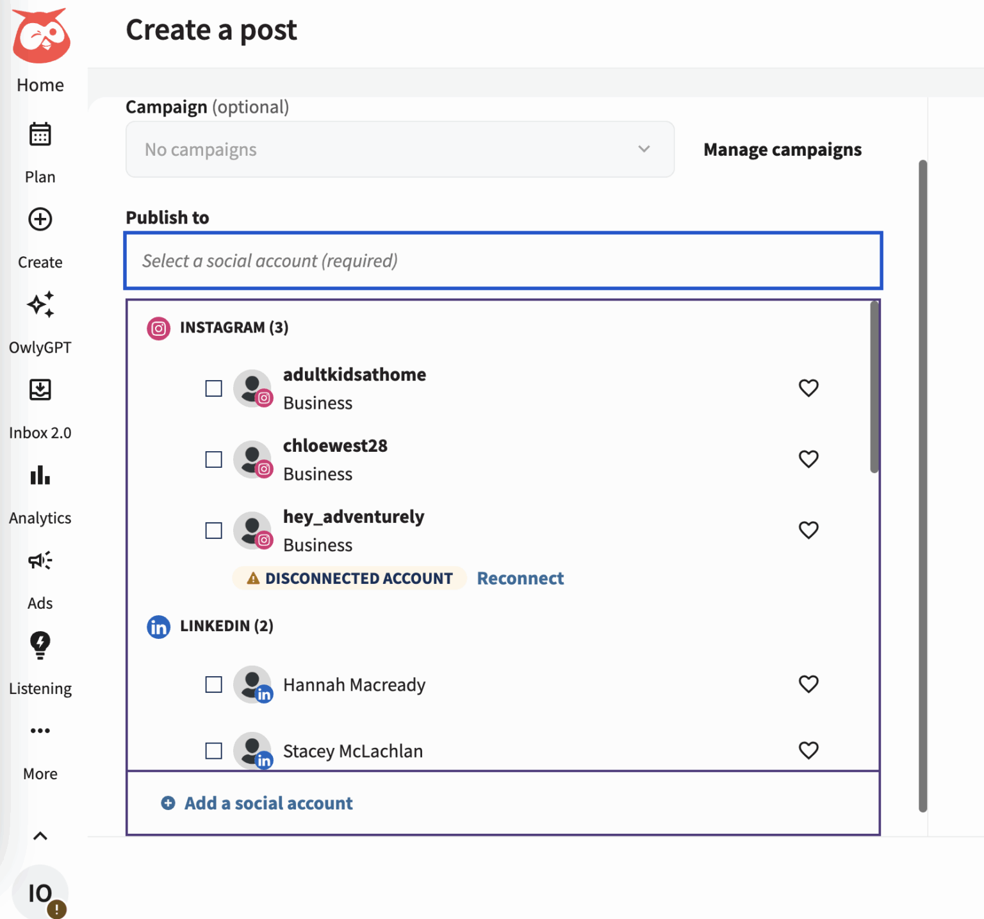This screenshot has height=919, width=984.
Task: Click the hey_adventurely account name
Action: tap(354, 517)
